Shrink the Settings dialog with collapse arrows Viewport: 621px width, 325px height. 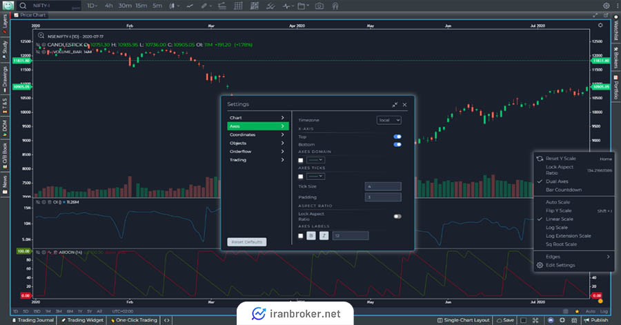point(395,104)
